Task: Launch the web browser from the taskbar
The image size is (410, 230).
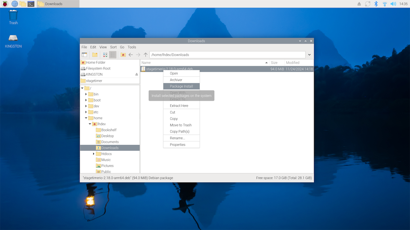Action: click(x=14, y=4)
